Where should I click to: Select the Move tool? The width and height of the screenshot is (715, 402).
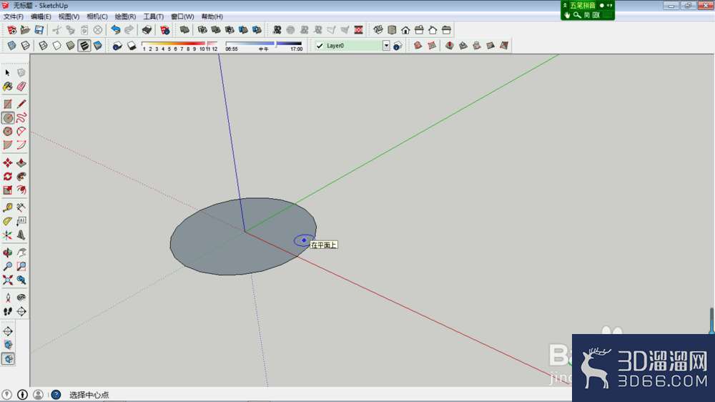[x=8, y=163]
